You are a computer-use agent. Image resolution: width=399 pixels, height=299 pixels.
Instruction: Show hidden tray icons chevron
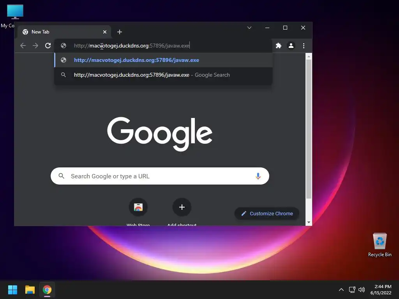pyautogui.click(x=341, y=290)
